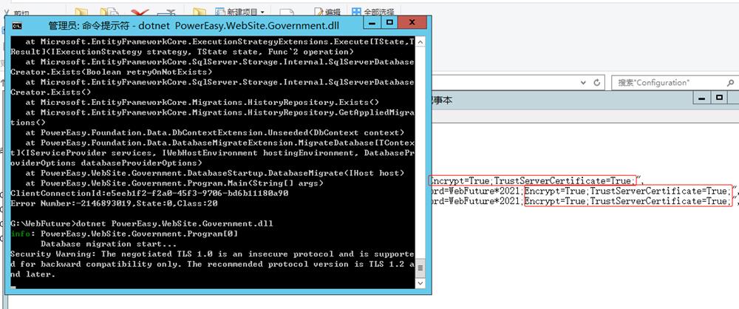Screen dimensions: 739x309
Task: Click the console scrollbar up arrow
Action: (x=420, y=42)
